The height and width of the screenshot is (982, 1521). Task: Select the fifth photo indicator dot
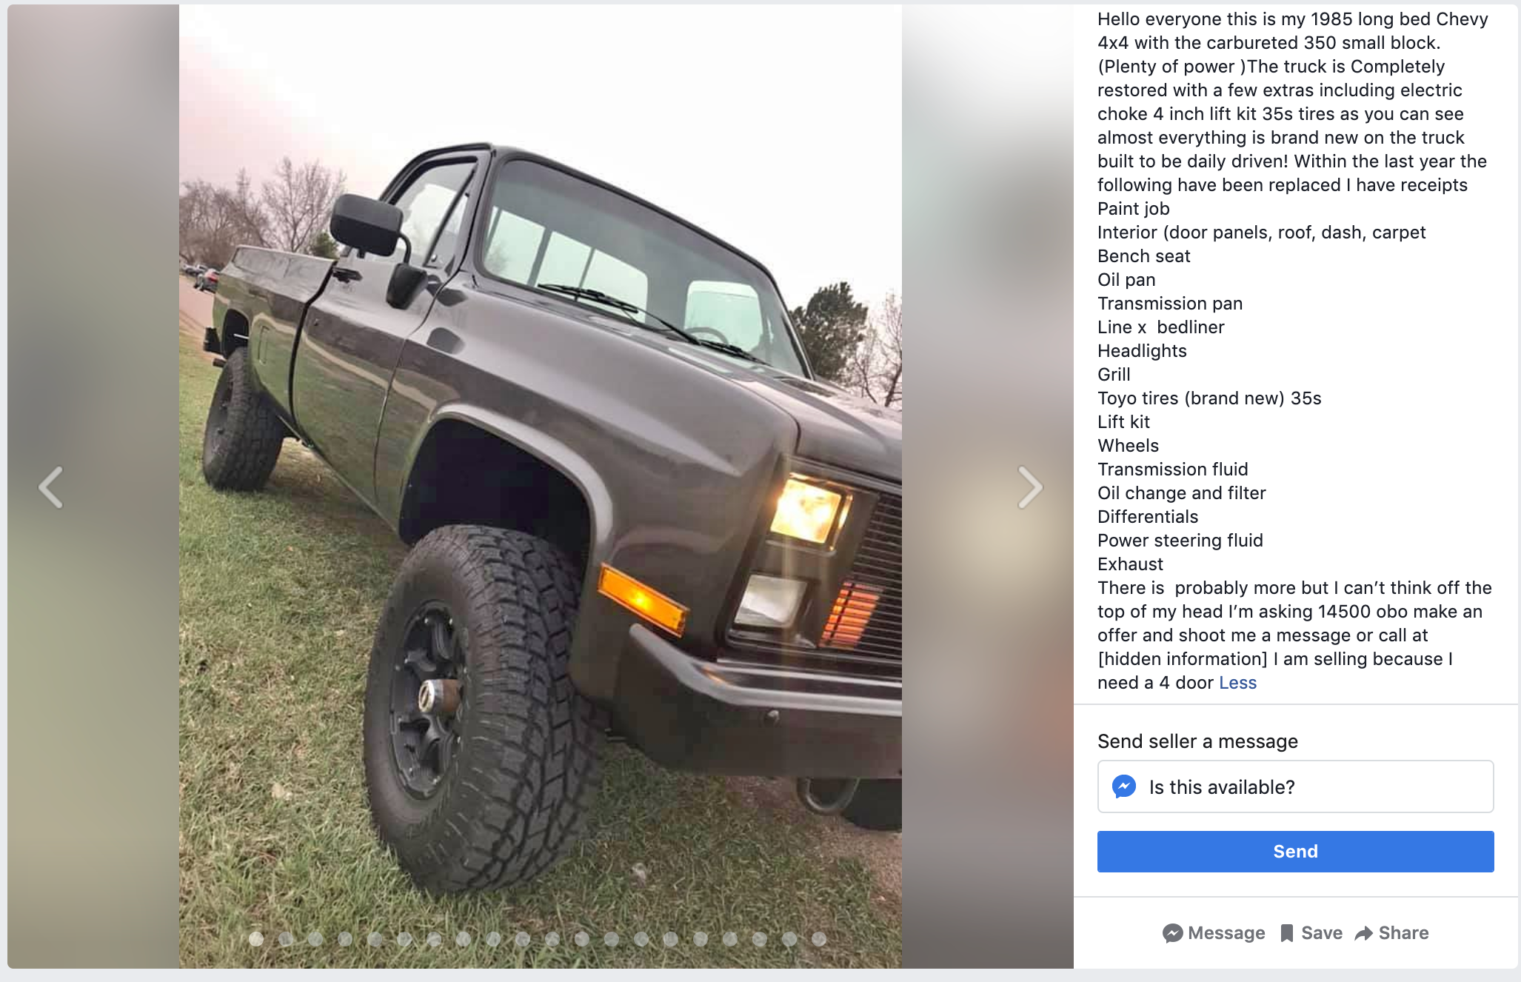(375, 939)
